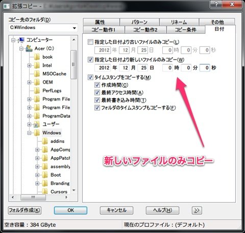This screenshot has width=245, height=233.
Task: Click the OEM folder icon
Action: coord(37,82)
